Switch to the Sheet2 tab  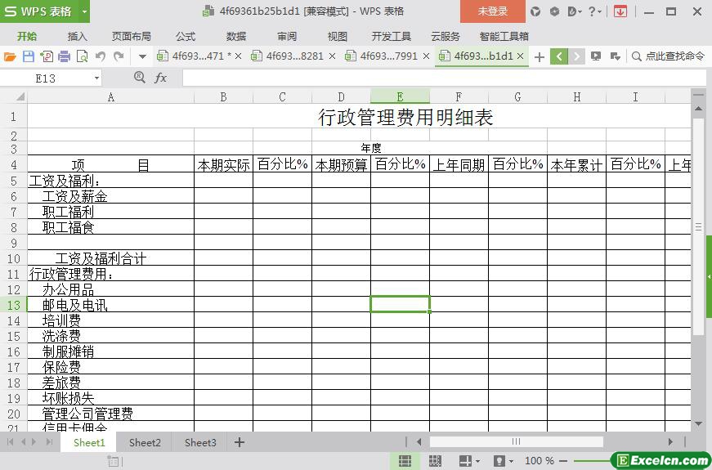point(145,442)
